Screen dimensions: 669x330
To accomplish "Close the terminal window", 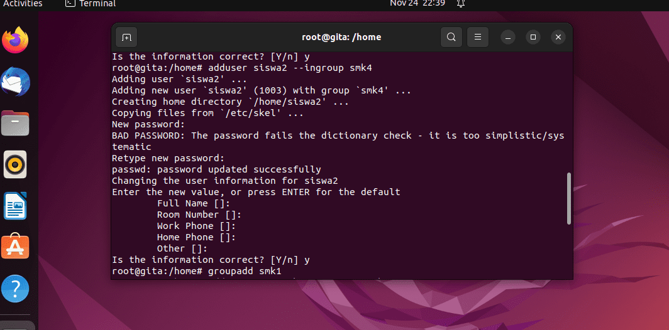I will [558, 37].
